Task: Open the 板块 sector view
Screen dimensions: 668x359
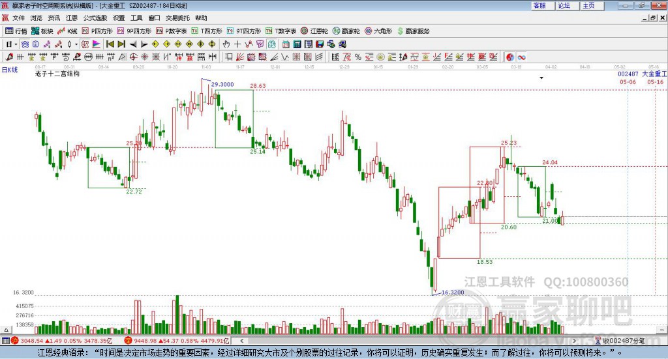Action: pos(42,31)
